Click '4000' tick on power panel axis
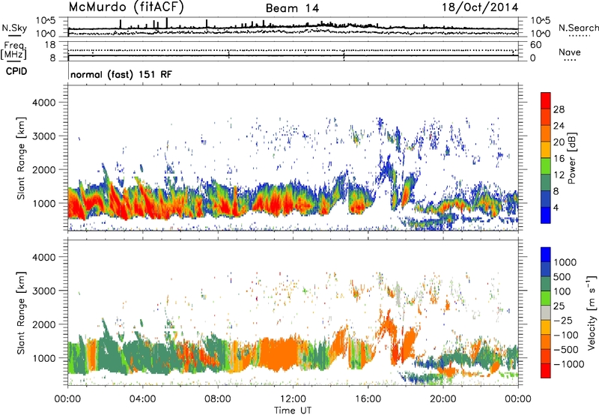This screenshot has height=415, width=599. 44,103
